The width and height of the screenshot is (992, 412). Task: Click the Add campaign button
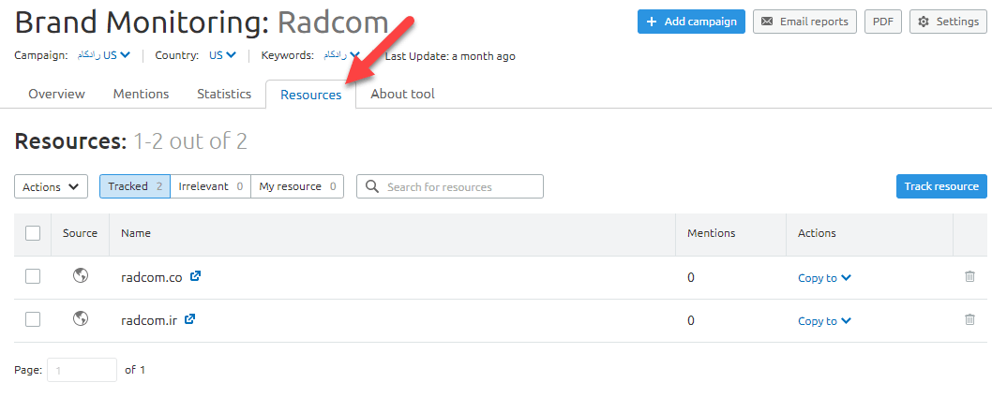coord(691,22)
